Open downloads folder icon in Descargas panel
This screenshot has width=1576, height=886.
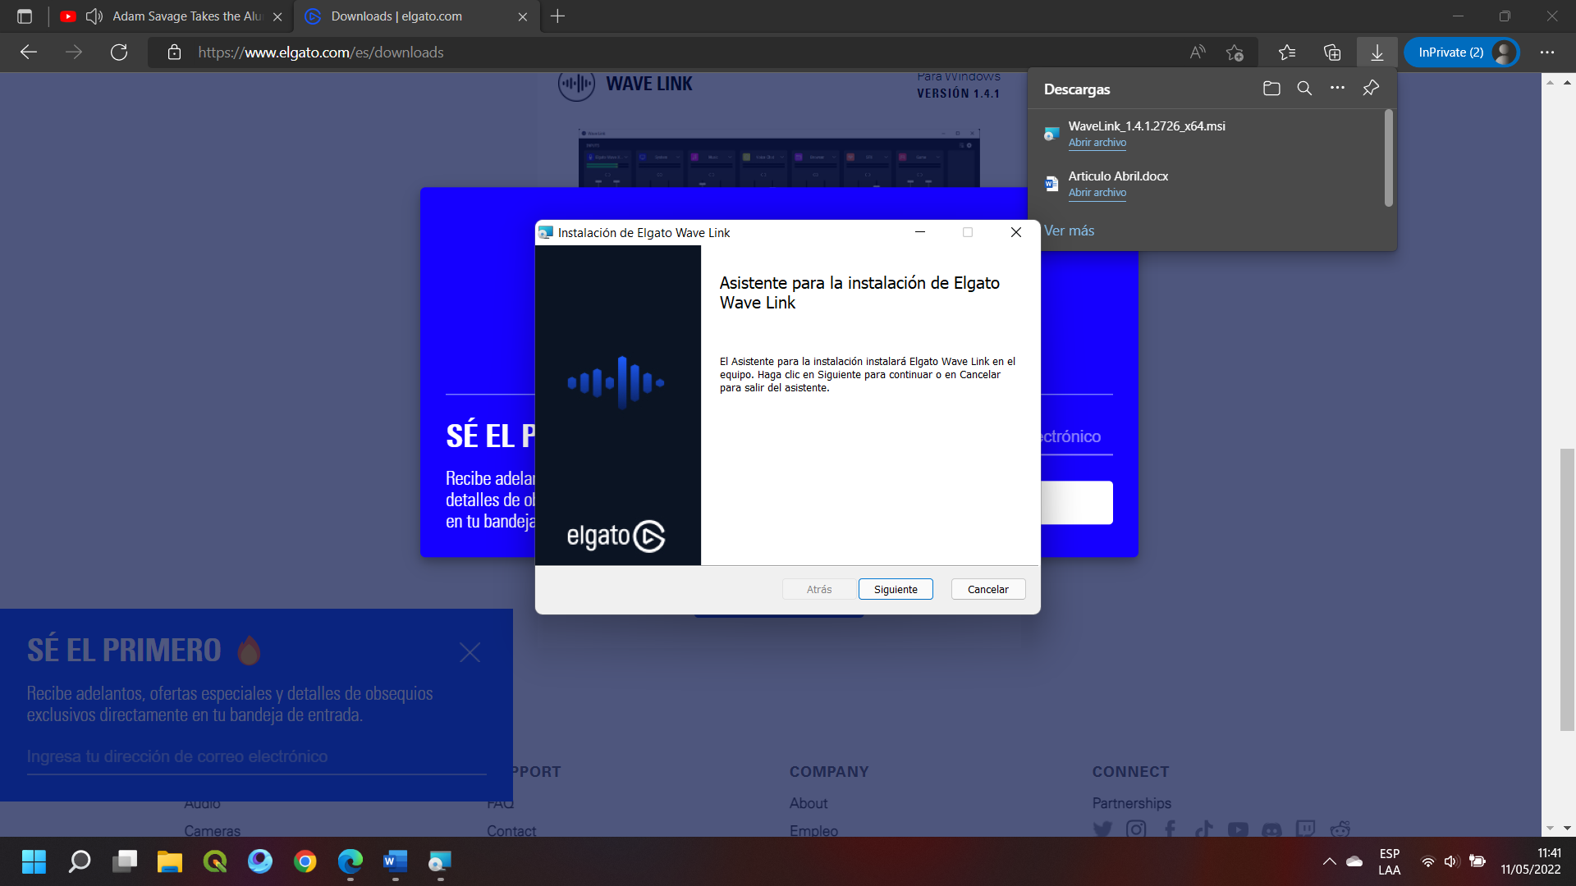click(1271, 89)
